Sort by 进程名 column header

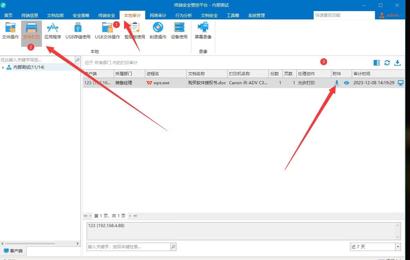click(x=166, y=74)
